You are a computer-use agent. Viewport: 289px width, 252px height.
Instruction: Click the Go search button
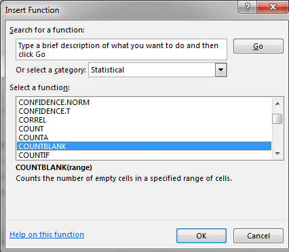[258, 46]
